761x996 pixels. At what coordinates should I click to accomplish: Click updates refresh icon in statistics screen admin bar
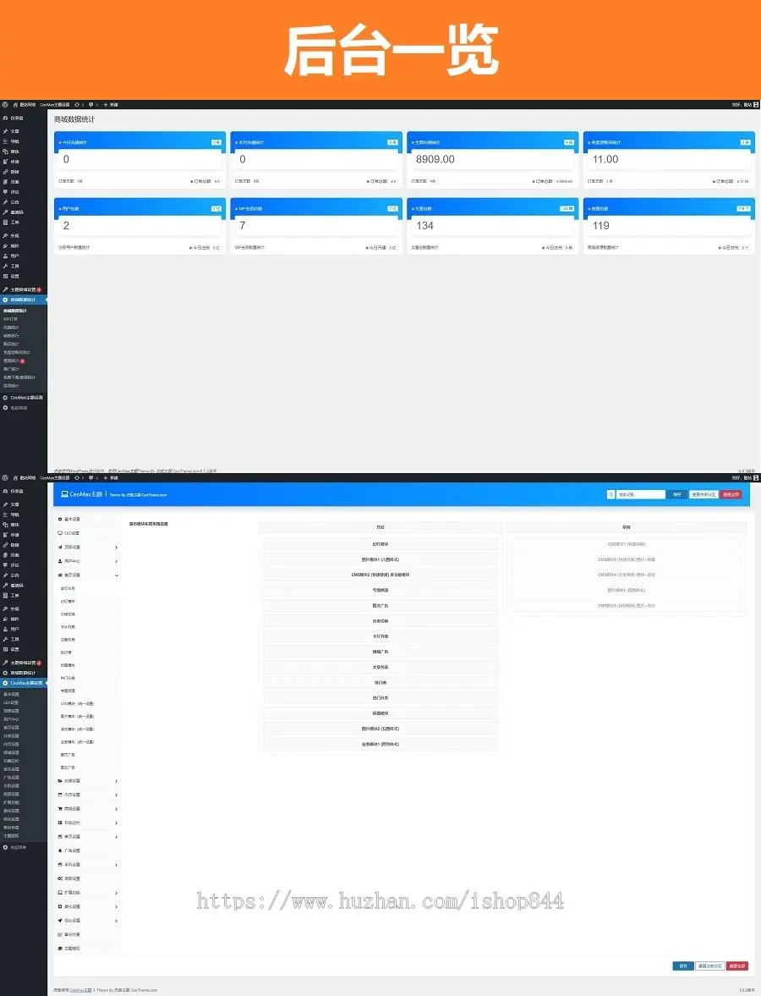(77, 104)
